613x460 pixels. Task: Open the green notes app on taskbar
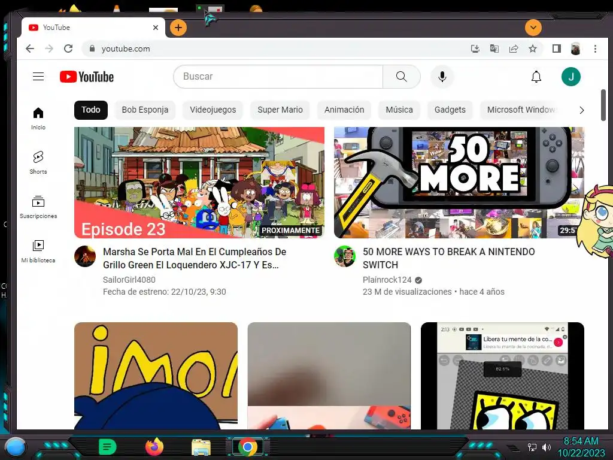pos(108,447)
